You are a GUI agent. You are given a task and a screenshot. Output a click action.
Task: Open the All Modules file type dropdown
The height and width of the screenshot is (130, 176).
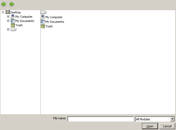172,119
